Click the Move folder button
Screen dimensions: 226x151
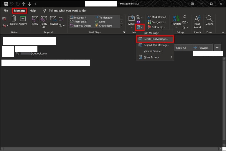(131, 22)
